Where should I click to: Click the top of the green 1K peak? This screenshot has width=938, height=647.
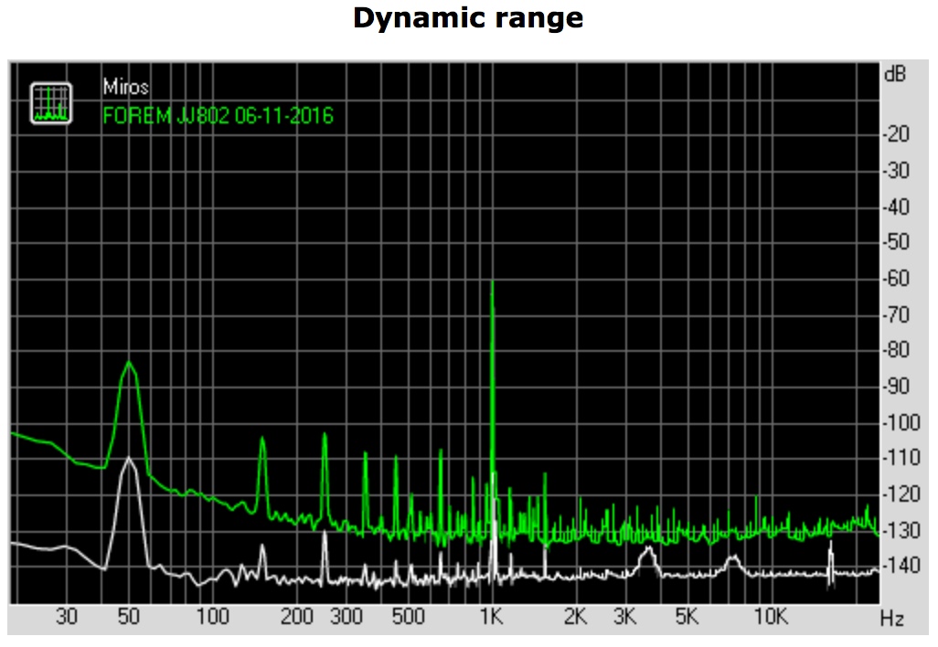[x=493, y=283]
